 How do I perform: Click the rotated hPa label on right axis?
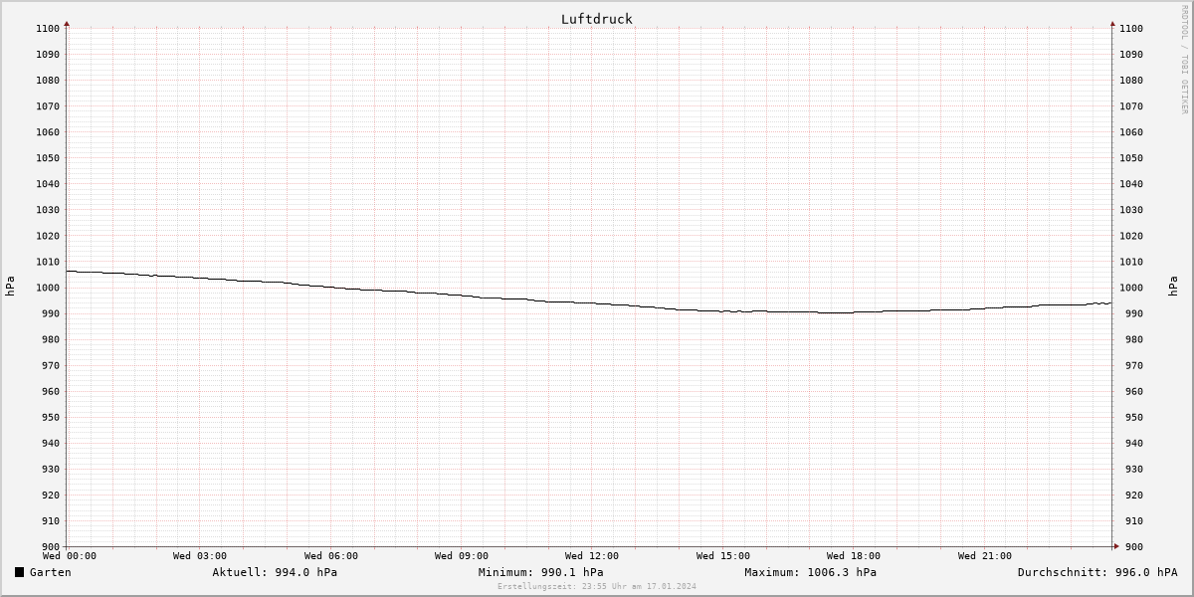pos(1175,287)
